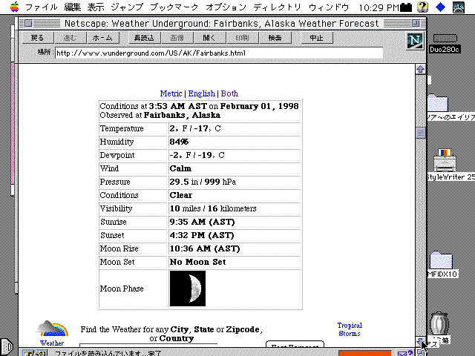Open the オプション menu
This screenshot has width=475, height=356.
(226, 7)
